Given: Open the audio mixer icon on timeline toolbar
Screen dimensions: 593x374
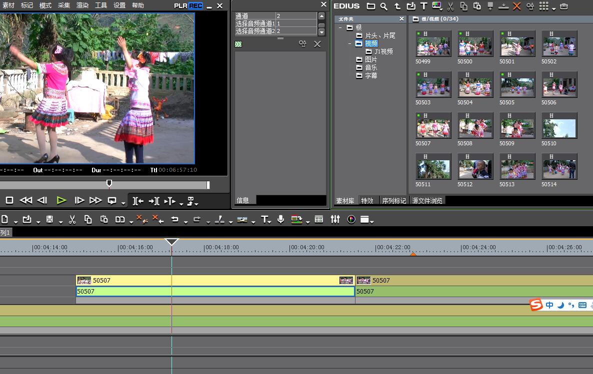Looking at the screenshot, I should click(x=335, y=220).
